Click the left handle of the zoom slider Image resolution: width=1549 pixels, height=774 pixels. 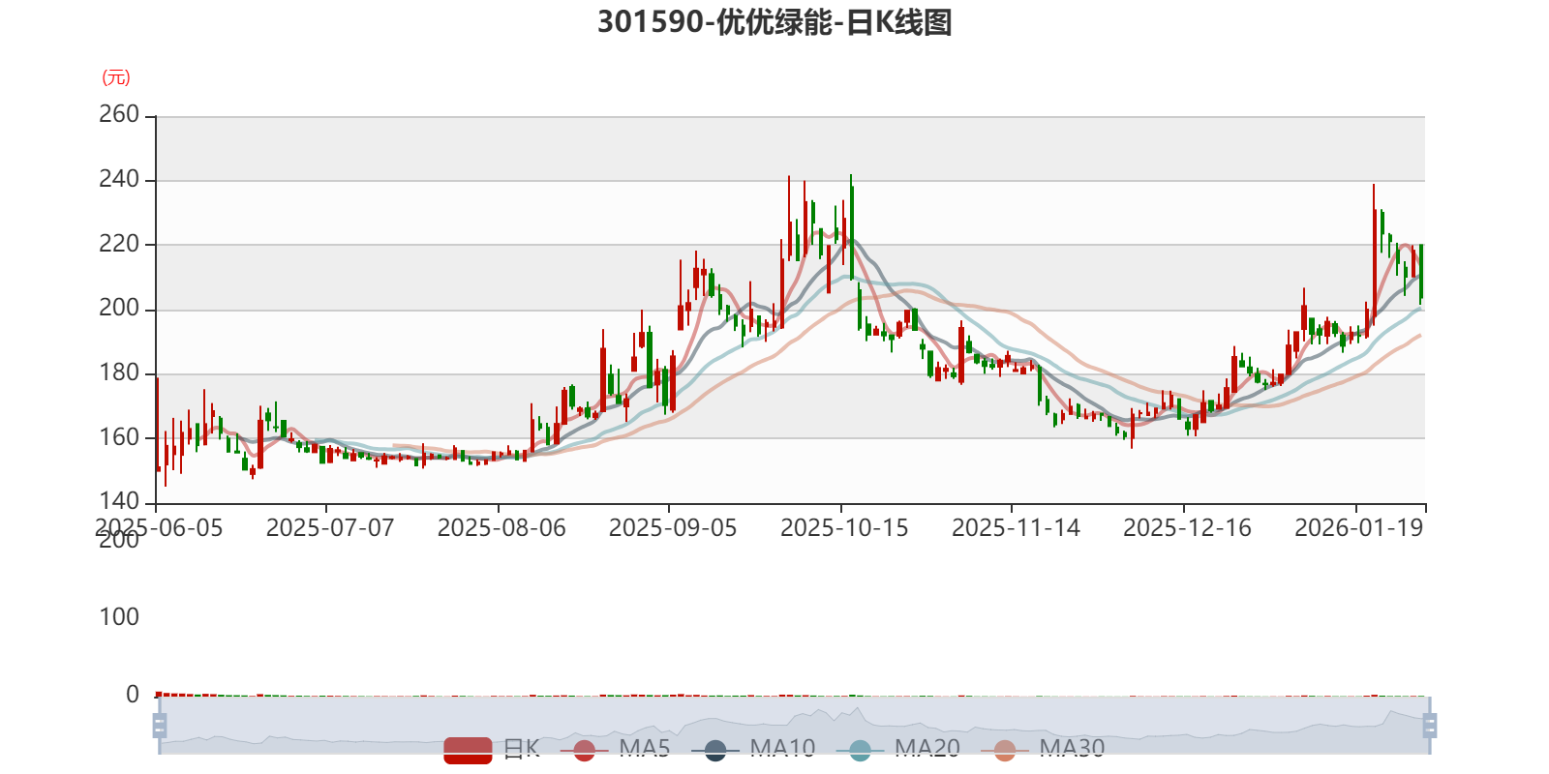click(x=160, y=725)
